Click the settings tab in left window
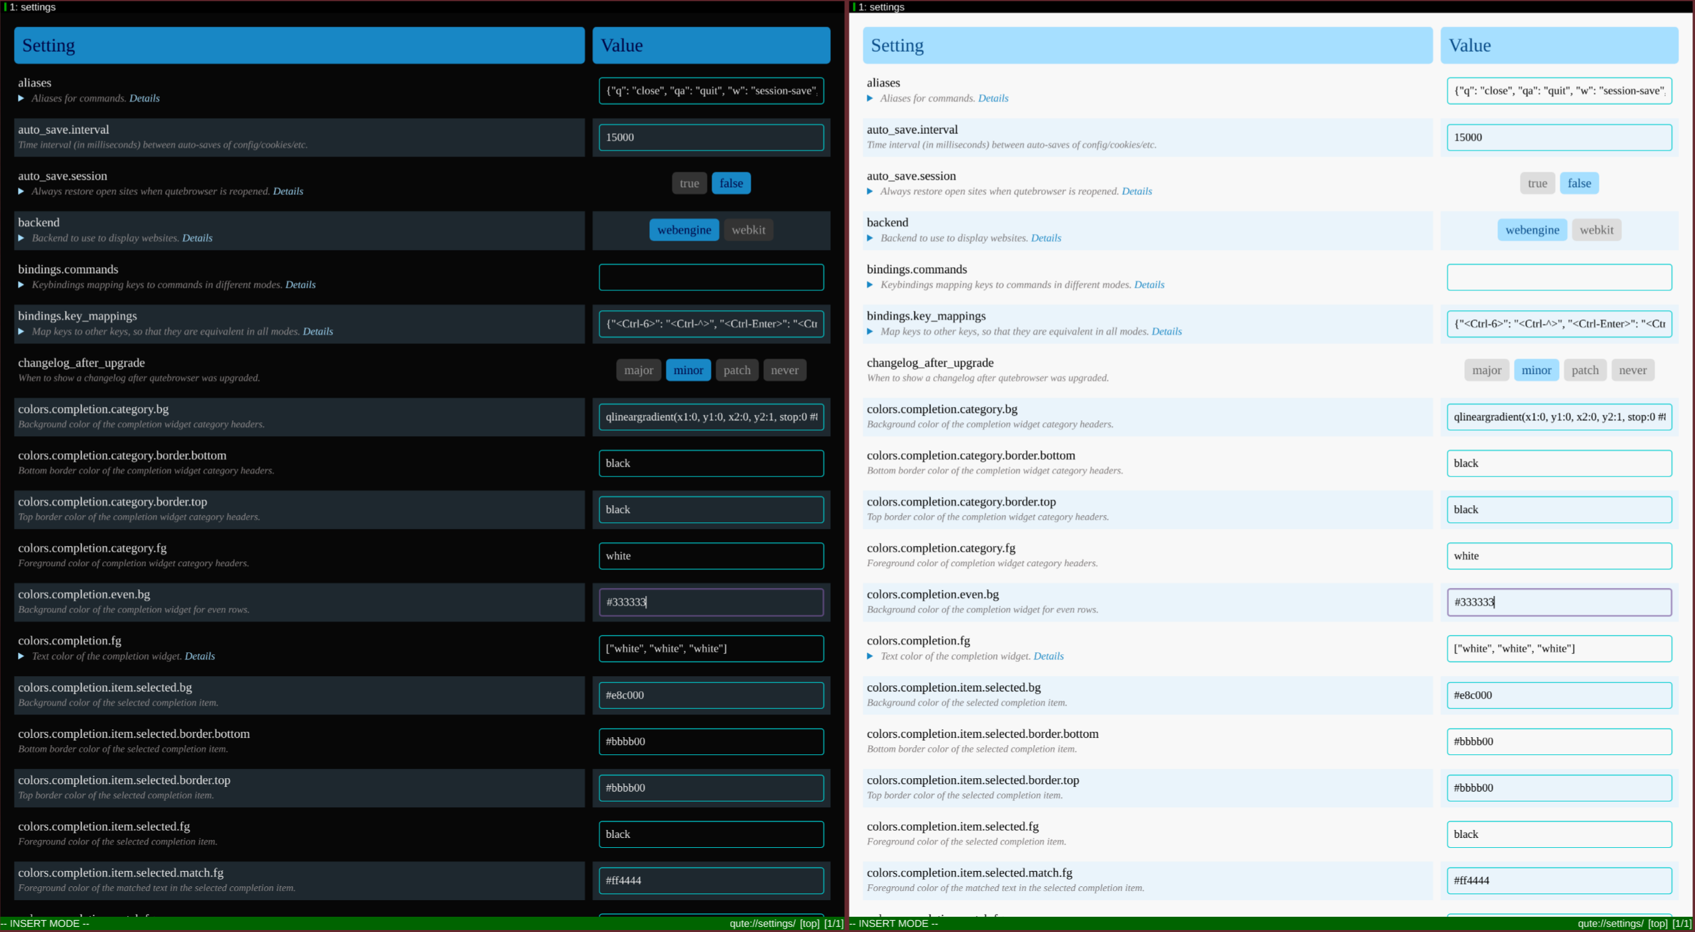 coord(33,7)
